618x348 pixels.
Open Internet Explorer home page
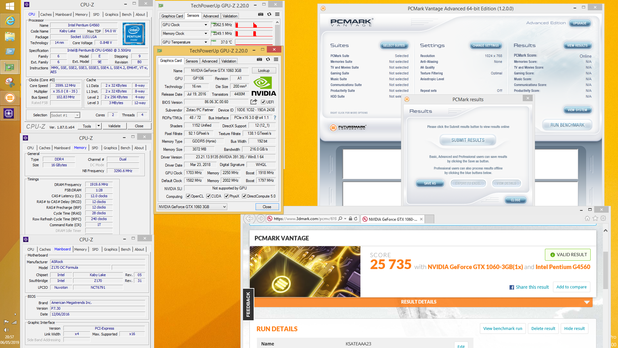[587, 218]
